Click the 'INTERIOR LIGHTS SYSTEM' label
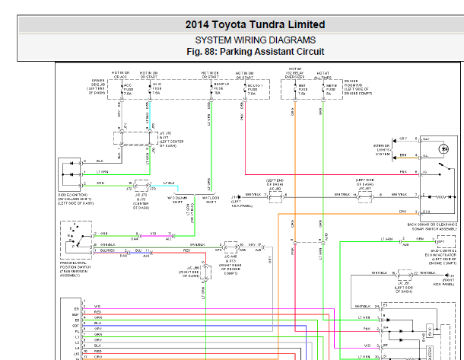 pos(381,150)
